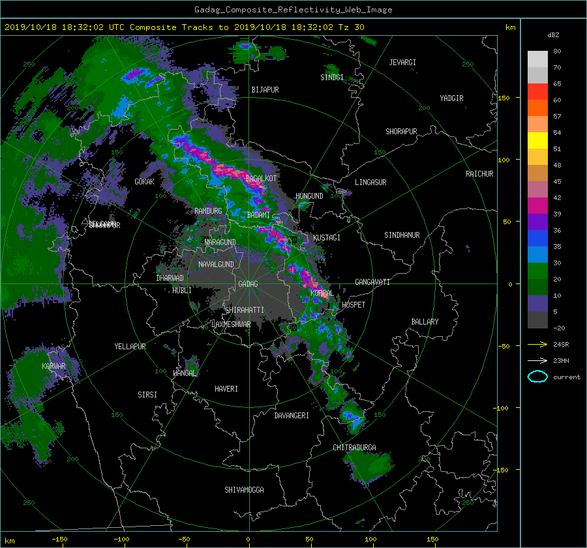
Task: Click the dBZ legend heading
Action: [x=553, y=35]
